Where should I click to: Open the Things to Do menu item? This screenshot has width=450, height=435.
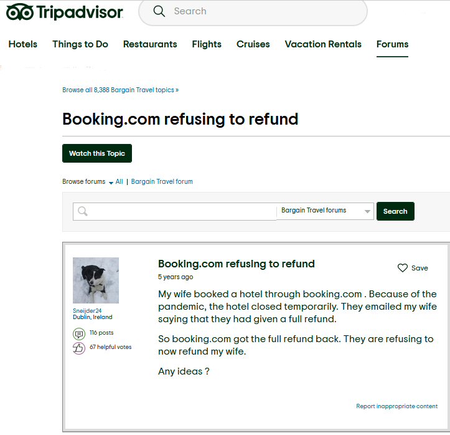point(80,44)
